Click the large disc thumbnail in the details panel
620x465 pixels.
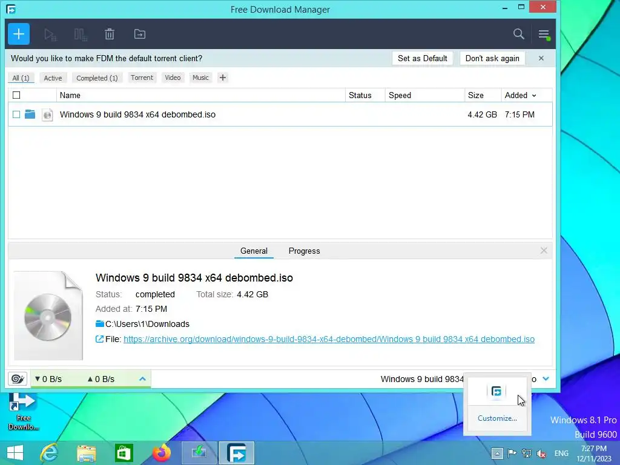point(48,315)
